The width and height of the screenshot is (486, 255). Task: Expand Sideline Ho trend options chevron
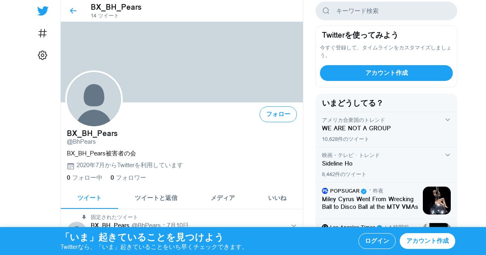coord(448,155)
